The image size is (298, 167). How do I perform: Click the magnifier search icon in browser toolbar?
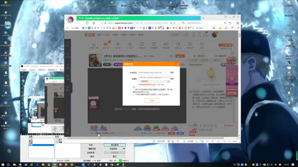[x=225, y=23]
